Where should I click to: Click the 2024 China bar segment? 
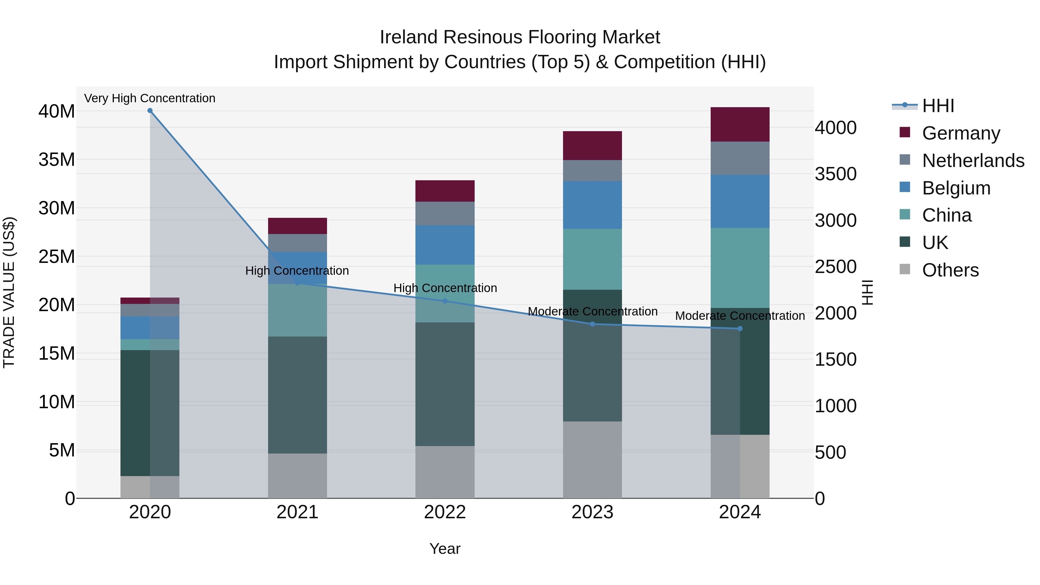[740, 268]
